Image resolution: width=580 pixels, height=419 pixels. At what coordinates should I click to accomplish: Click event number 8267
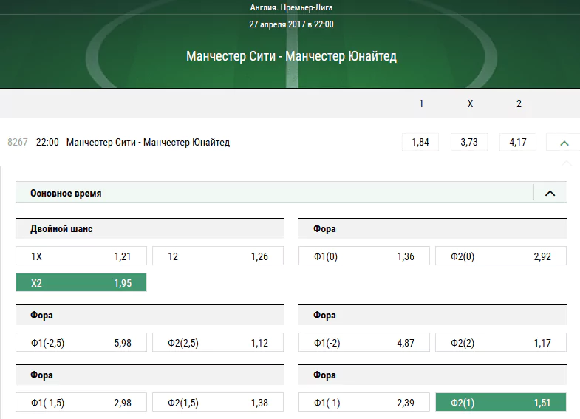coord(18,142)
